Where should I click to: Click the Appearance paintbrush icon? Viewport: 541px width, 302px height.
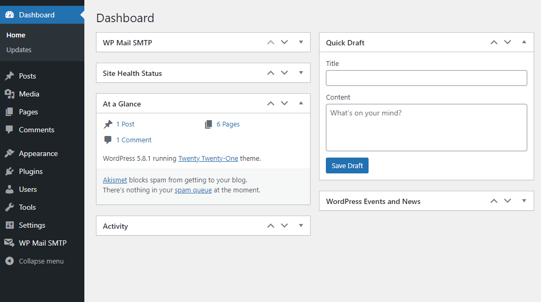point(9,153)
